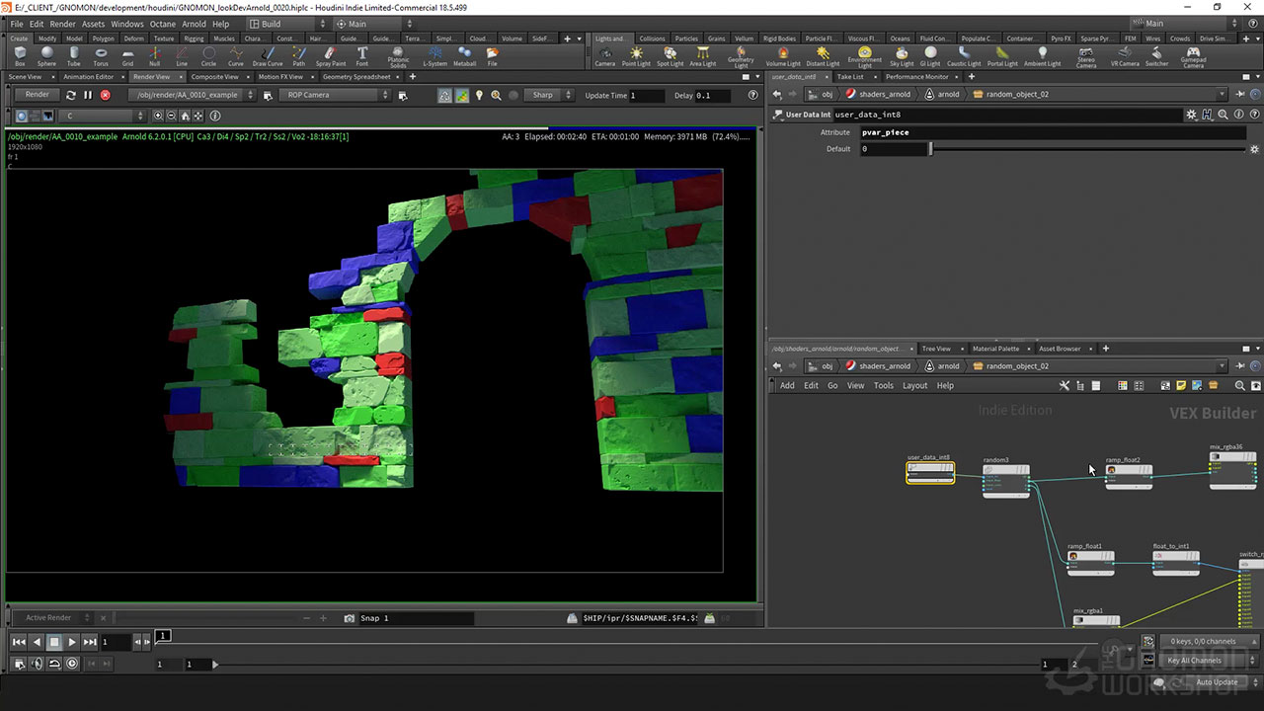Open the Layout menu in network editor
This screenshot has height=711, width=1264.
pyautogui.click(x=914, y=385)
